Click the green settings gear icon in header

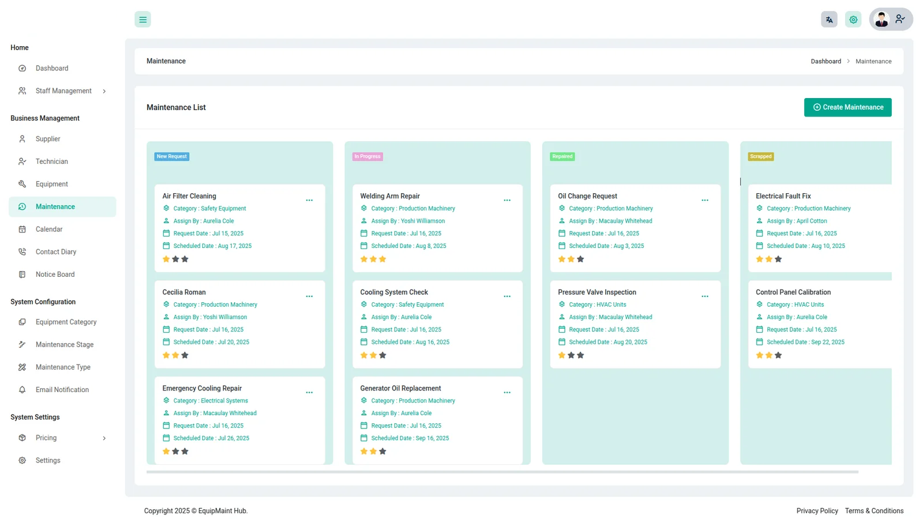(x=853, y=20)
